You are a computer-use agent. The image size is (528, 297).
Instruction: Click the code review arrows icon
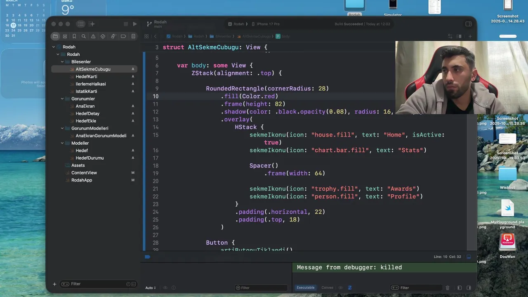click(450, 36)
